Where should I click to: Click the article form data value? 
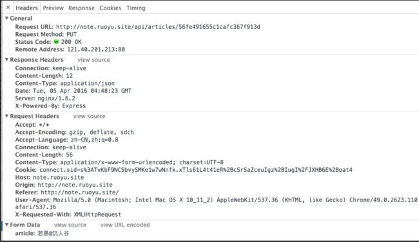(x=53, y=234)
